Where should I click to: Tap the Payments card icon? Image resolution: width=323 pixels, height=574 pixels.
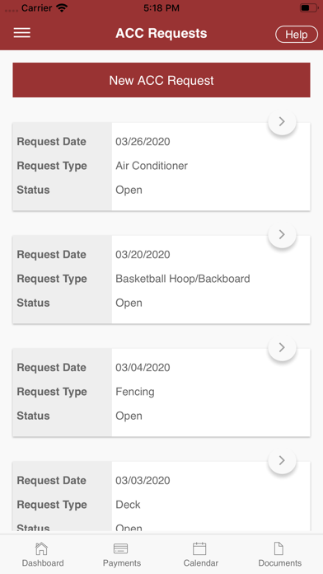121,548
